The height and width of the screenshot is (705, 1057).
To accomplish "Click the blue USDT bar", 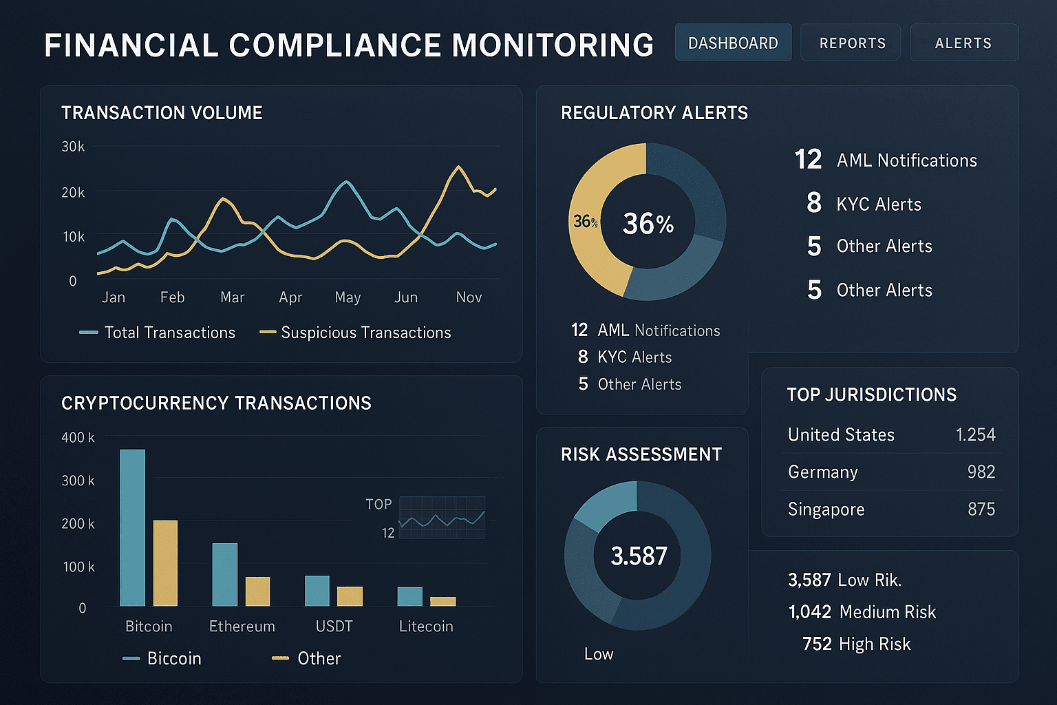I will [x=317, y=591].
